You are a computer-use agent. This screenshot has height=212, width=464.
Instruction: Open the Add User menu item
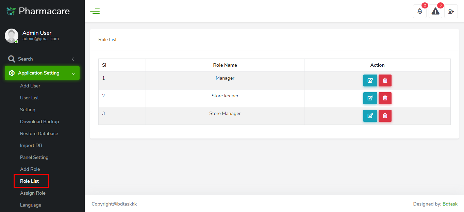30,86
